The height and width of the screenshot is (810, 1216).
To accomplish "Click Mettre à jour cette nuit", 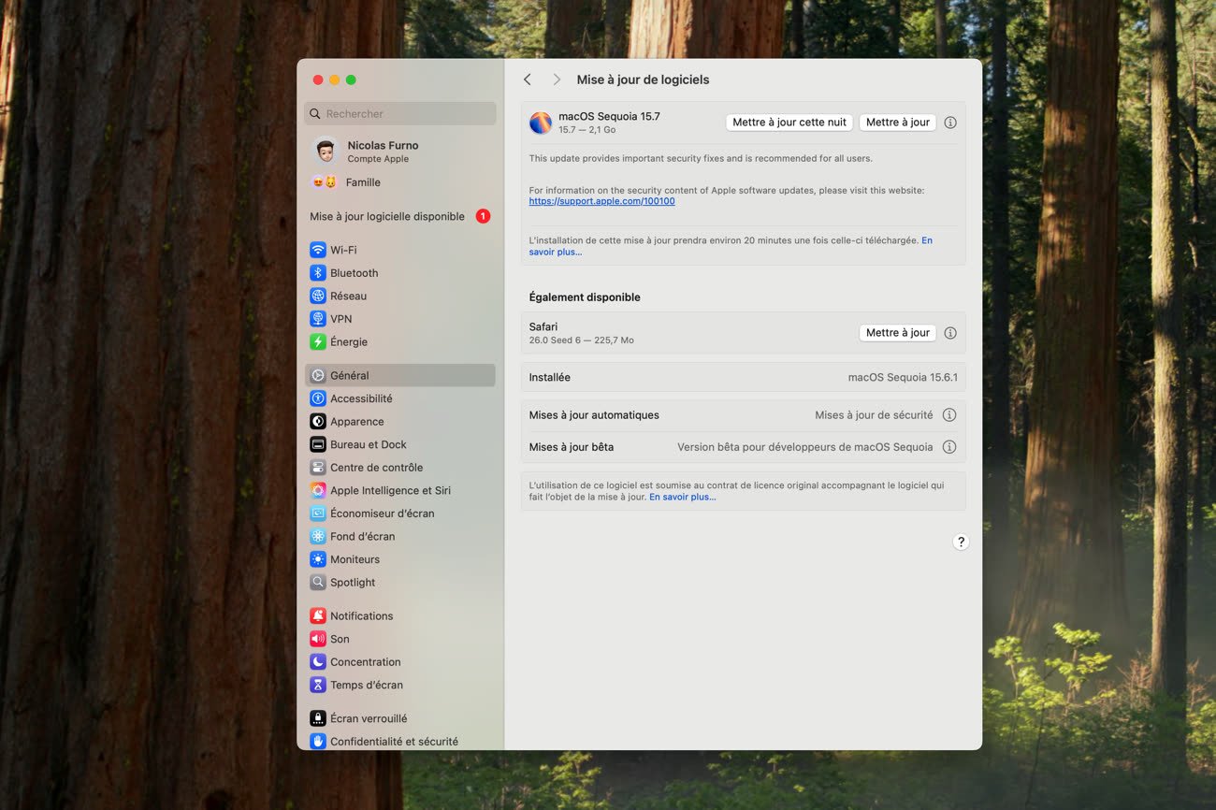I will pos(789,123).
